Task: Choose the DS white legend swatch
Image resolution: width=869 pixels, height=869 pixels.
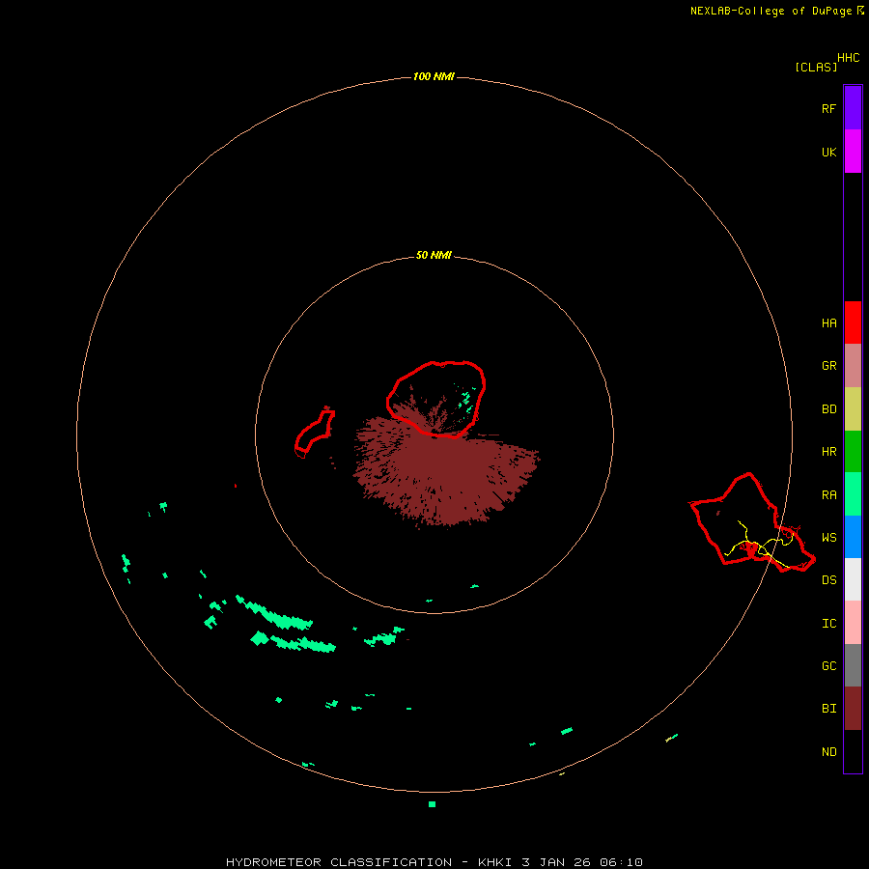Action: [853, 579]
